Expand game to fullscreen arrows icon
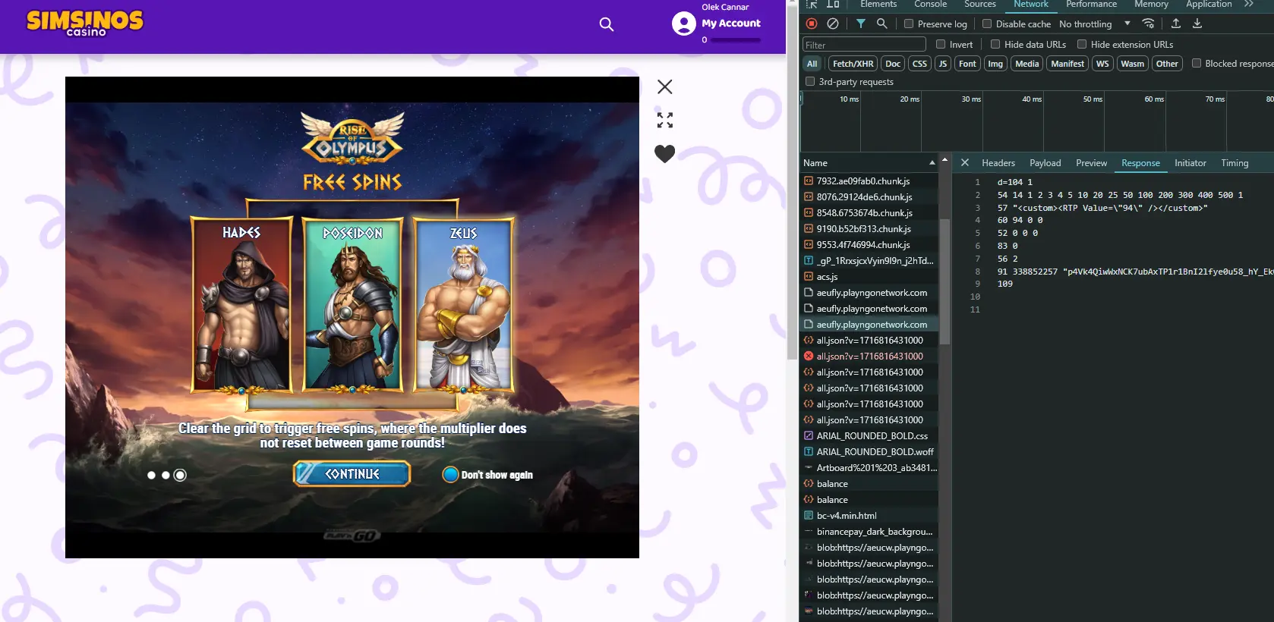 (x=665, y=120)
